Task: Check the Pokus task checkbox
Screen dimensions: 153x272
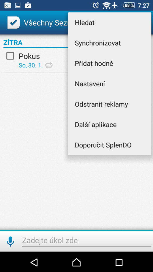Action: pos(10,56)
